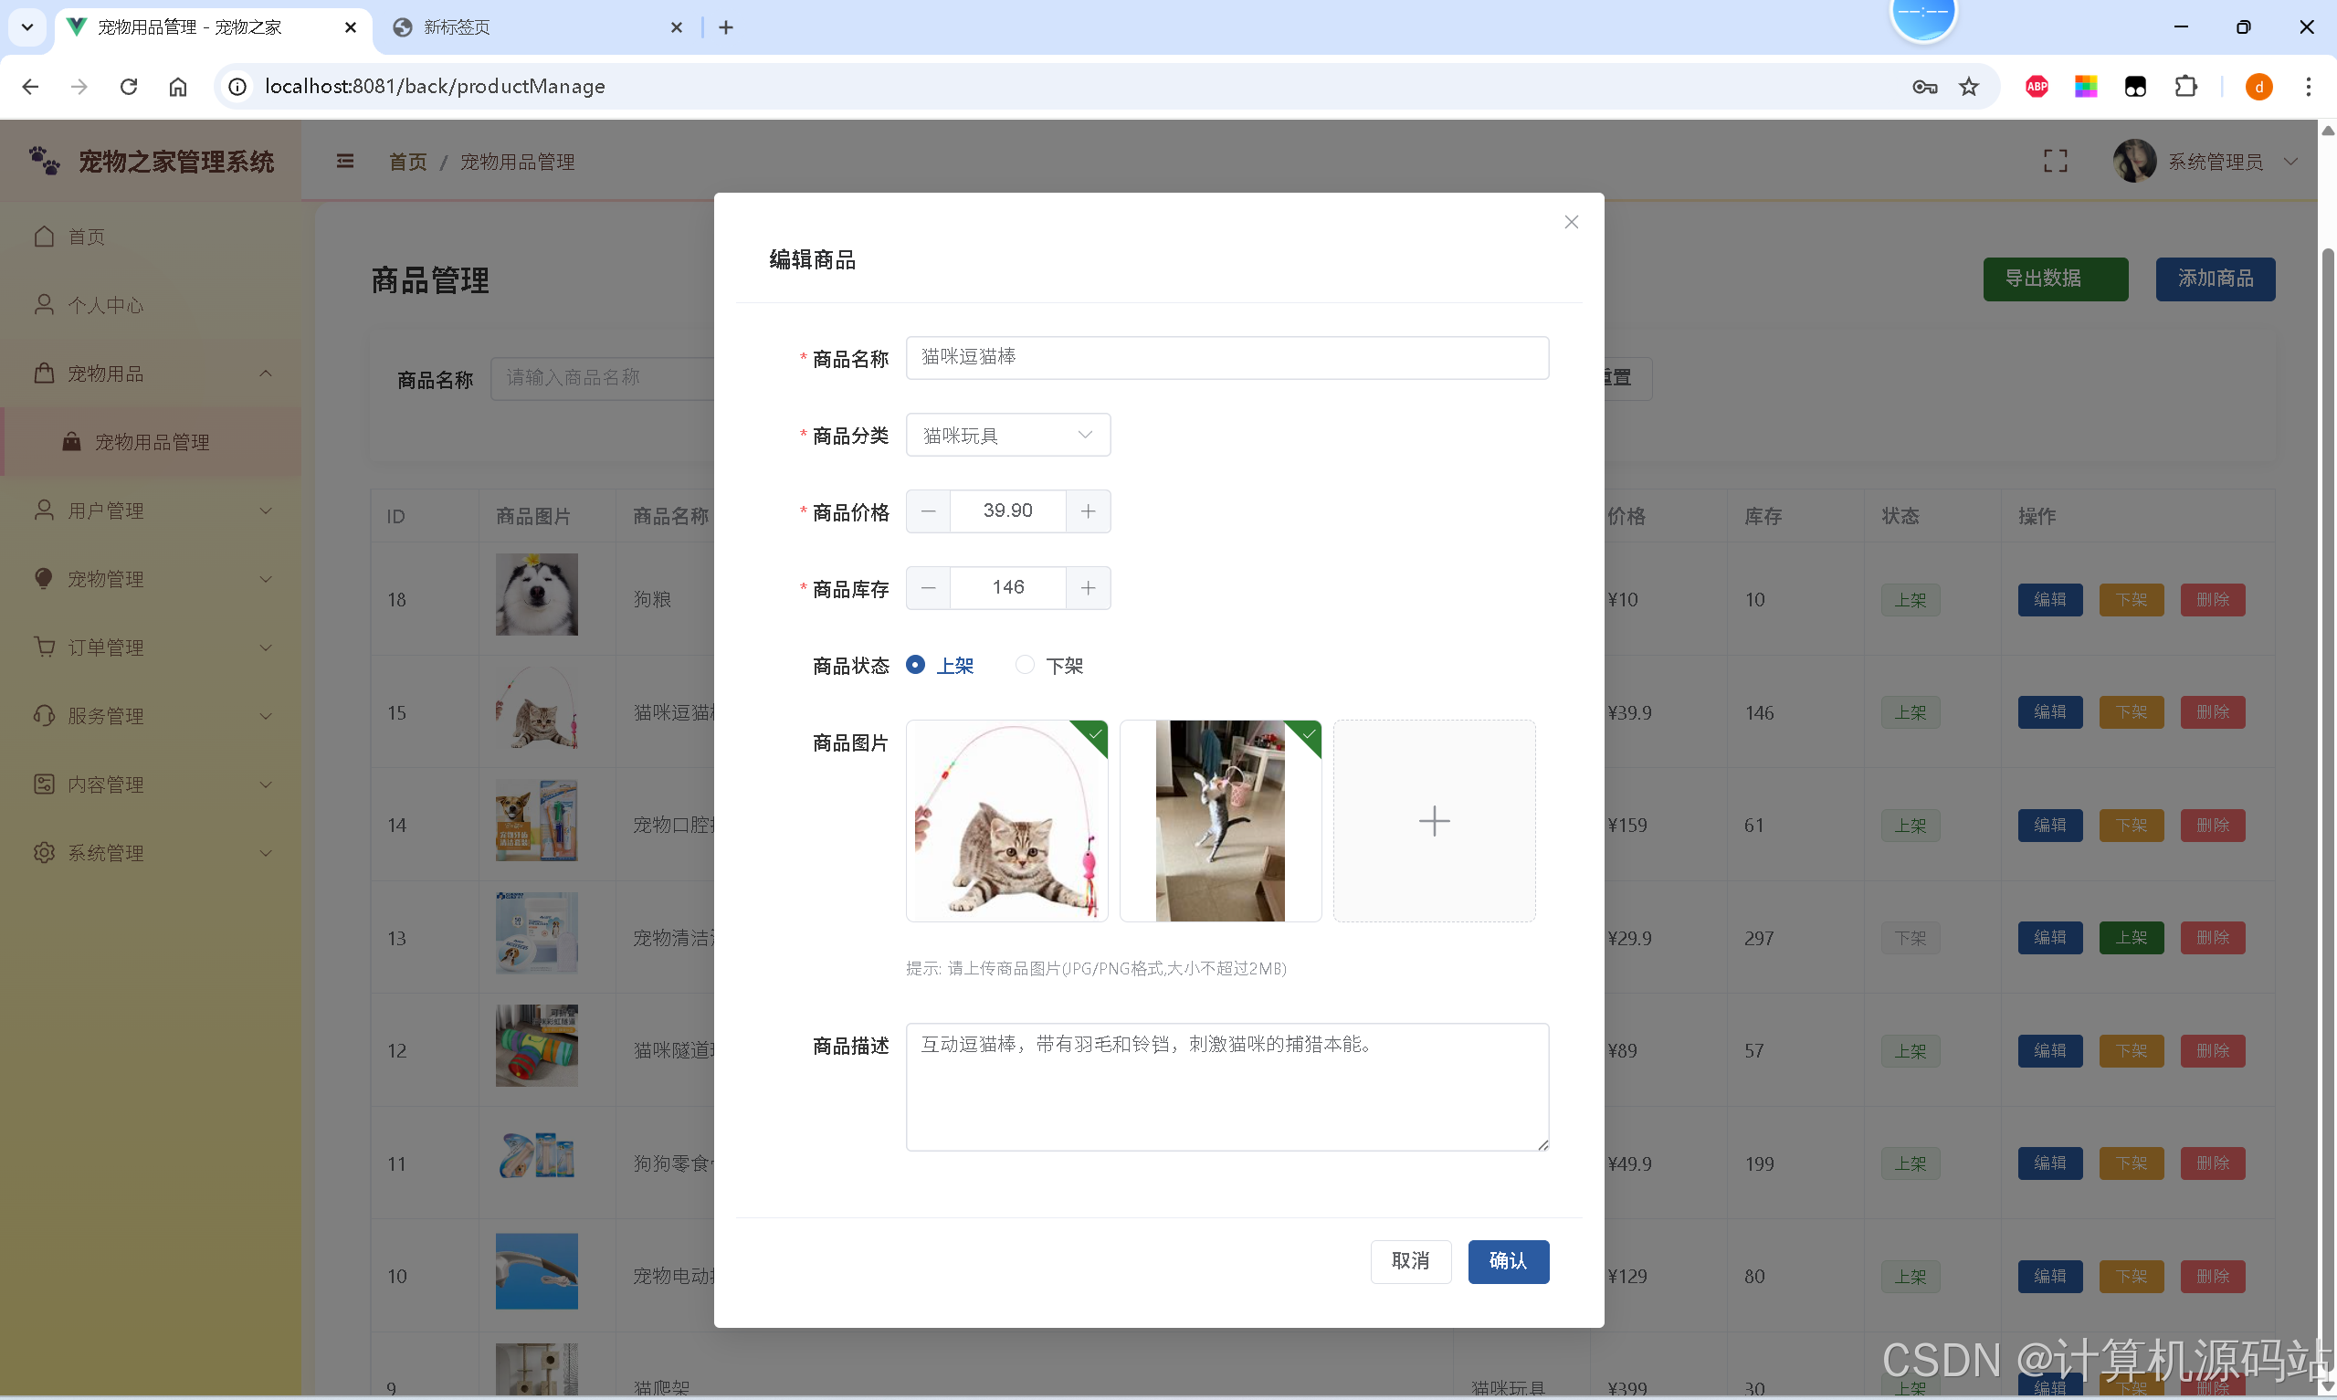This screenshot has height=1400, width=2337.
Task: Decrease 商品库存 with minus button
Action: click(x=928, y=588)
